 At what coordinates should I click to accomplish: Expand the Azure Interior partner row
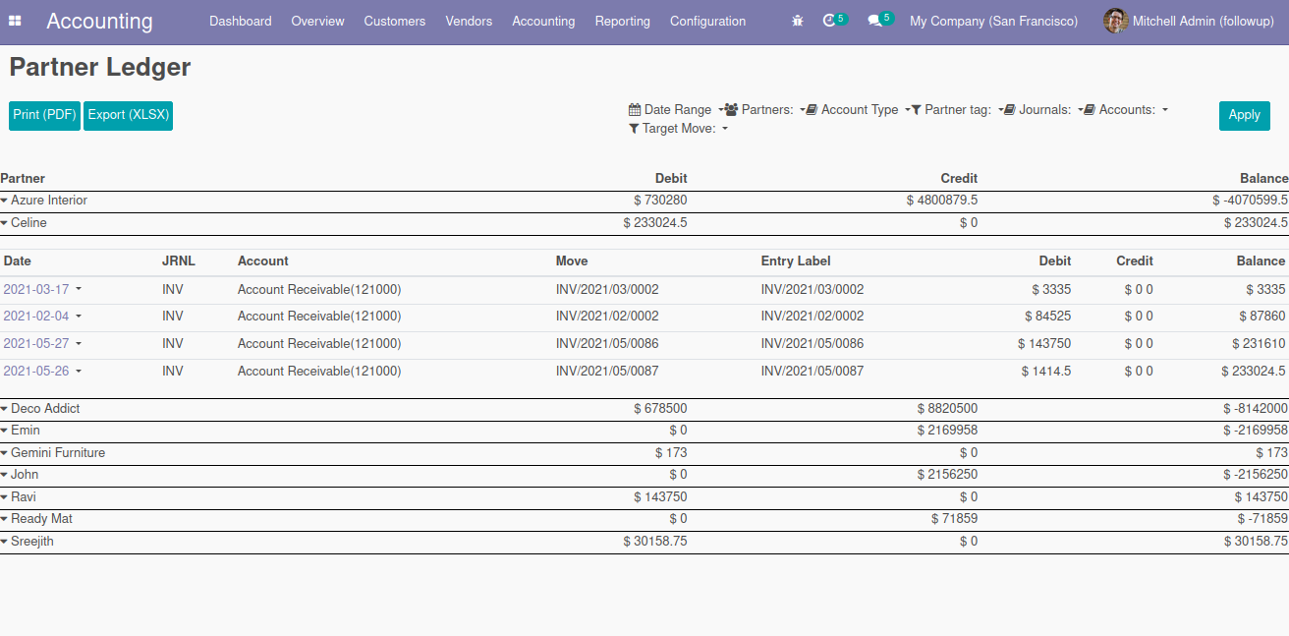(x=5, y=201)
